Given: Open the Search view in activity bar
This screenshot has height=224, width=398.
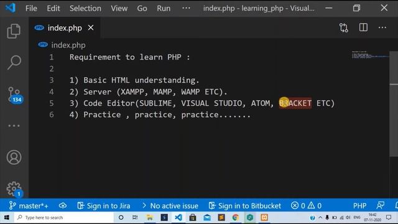Looking at the screenshot, I should [14, 62].
